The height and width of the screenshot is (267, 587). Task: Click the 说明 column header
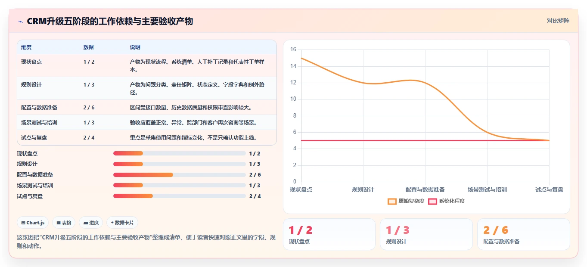[135, 47]
